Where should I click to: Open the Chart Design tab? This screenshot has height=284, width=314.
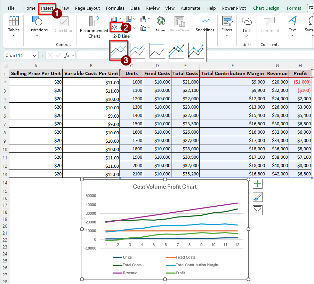[266, 8]
